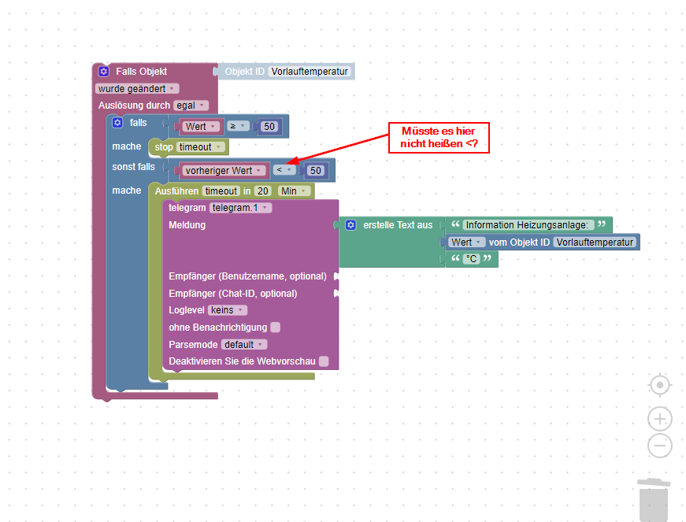Click the Empfänger (Chat-ID, optional) label
This screenshot has height=522, width=686.
pyautogui.click(x=233, y=294)
